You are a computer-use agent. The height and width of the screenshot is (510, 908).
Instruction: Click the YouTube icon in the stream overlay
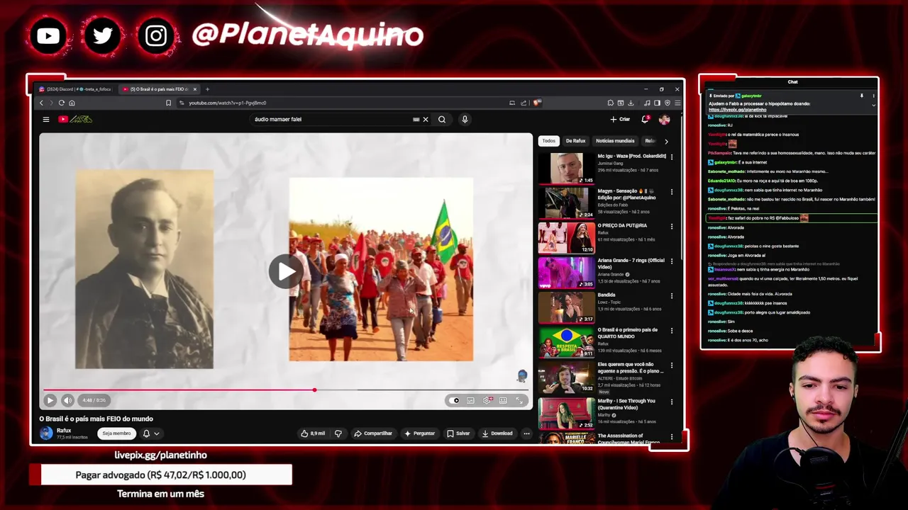click(x=48, y=35)
